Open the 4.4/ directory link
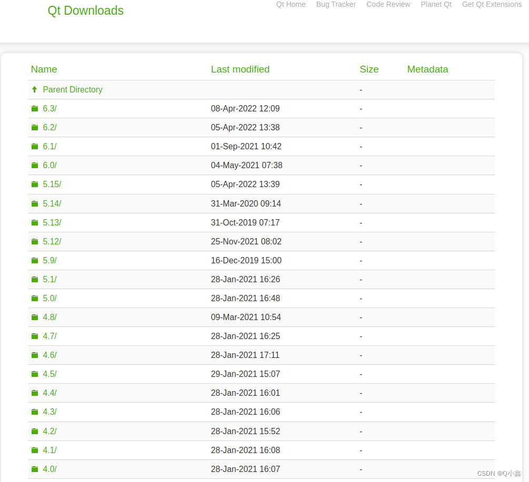Image resolution: width=529 pixels, height=482 pixels. point(49,393)
